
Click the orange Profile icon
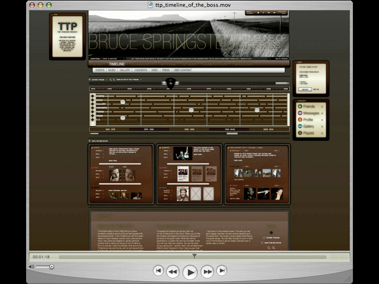pos(300,120)
